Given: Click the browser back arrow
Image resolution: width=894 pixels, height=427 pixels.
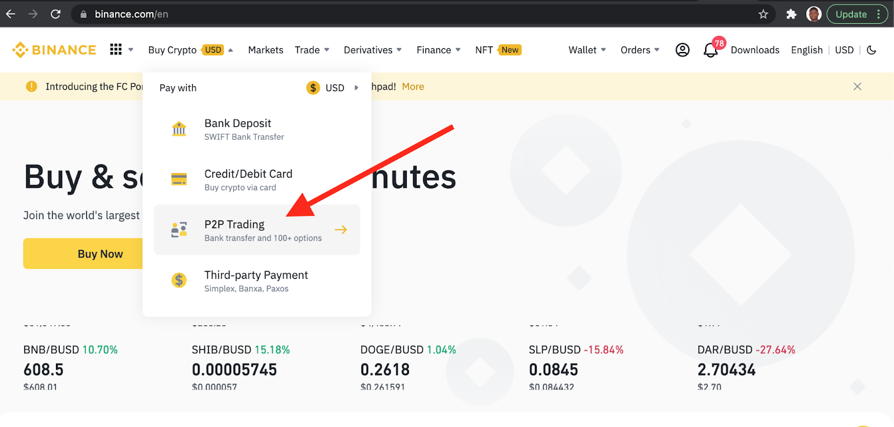Looking at the screenshot, I should (x=11, y=14).
